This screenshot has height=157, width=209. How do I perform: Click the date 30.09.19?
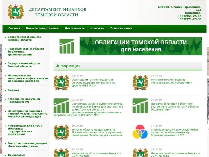(77, 76)
